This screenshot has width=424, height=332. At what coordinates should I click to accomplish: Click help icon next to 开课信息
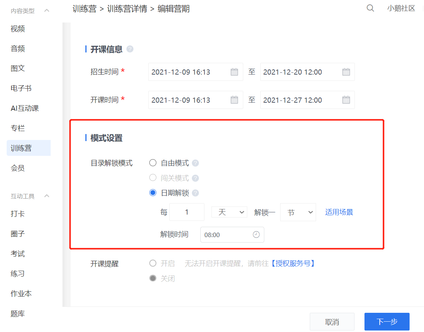click(x=130, y=49)
